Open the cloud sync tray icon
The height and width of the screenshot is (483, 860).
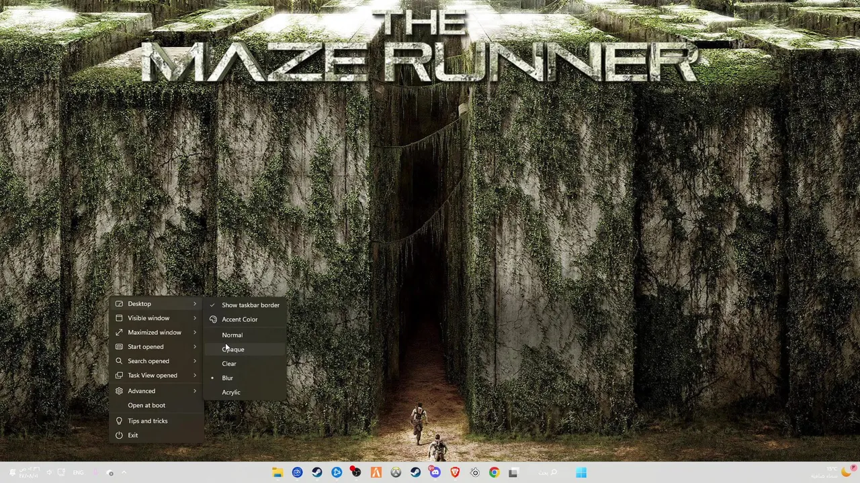point(110,473)
